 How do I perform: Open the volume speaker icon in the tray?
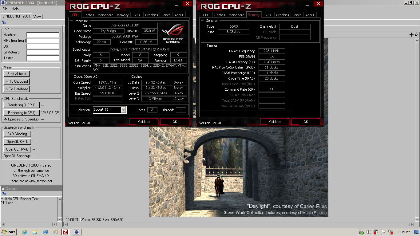pos(369,232)
